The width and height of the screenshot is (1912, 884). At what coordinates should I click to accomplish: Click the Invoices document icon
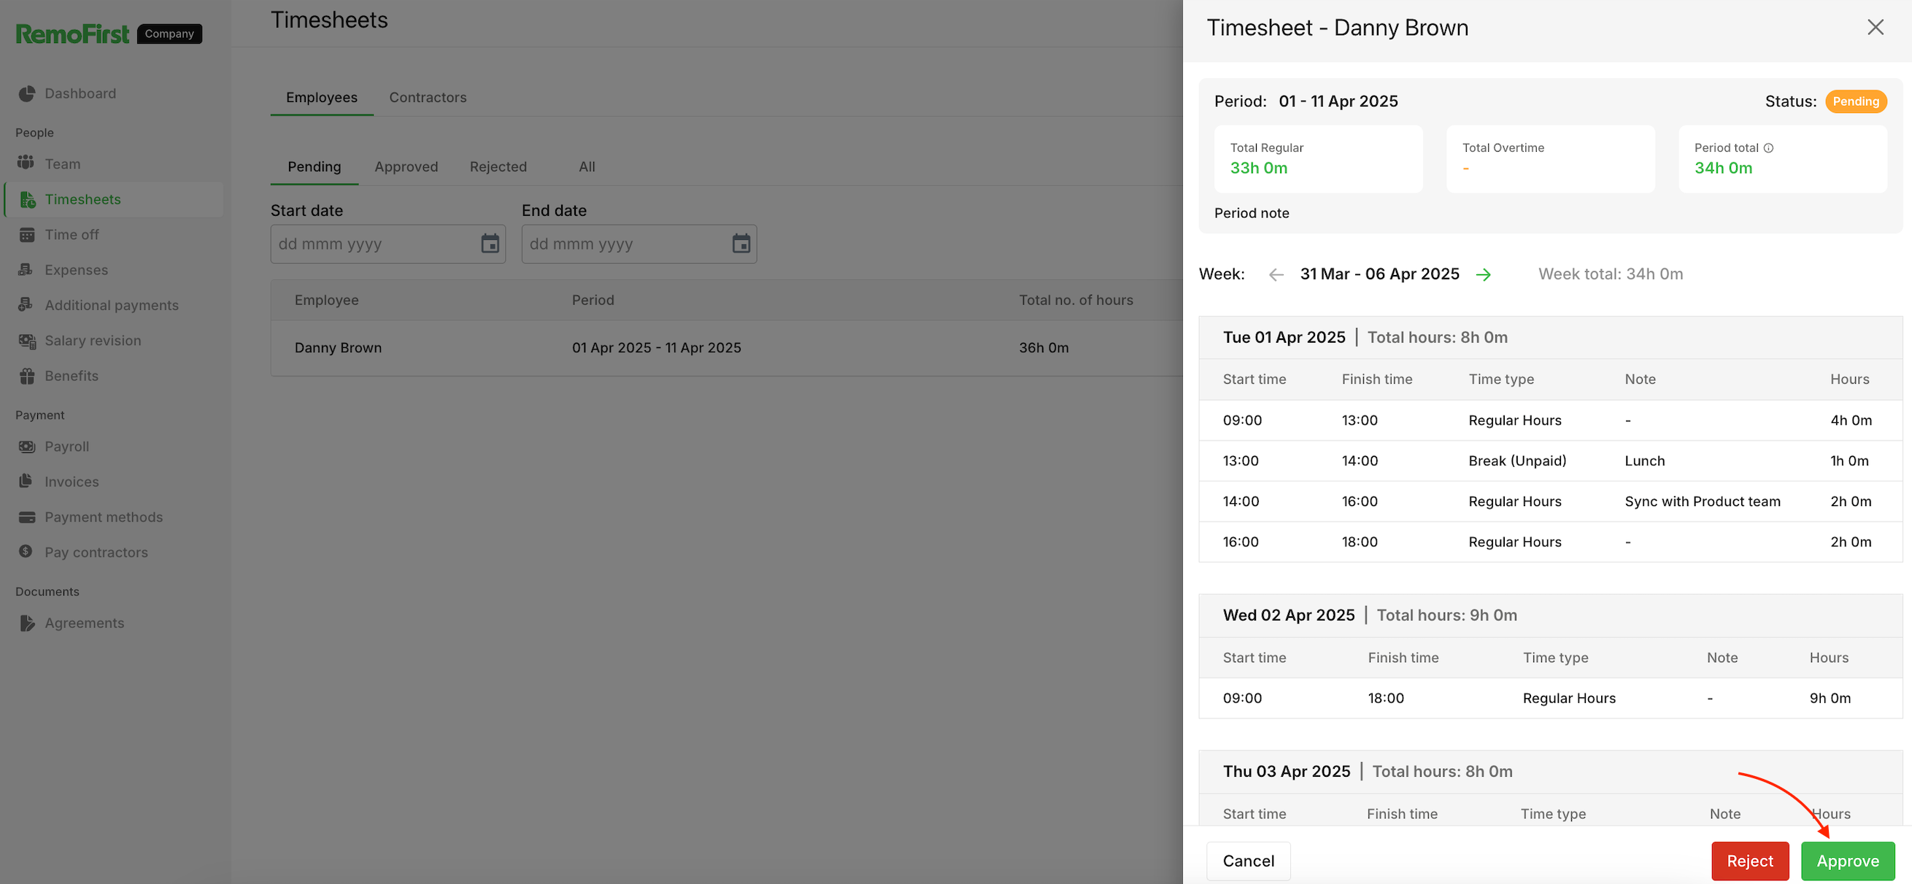click(x=26, y=481)
